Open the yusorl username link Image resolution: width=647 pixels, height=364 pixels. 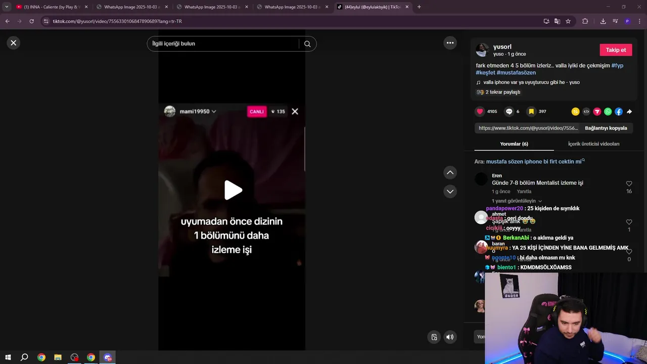tap(502, 47)
